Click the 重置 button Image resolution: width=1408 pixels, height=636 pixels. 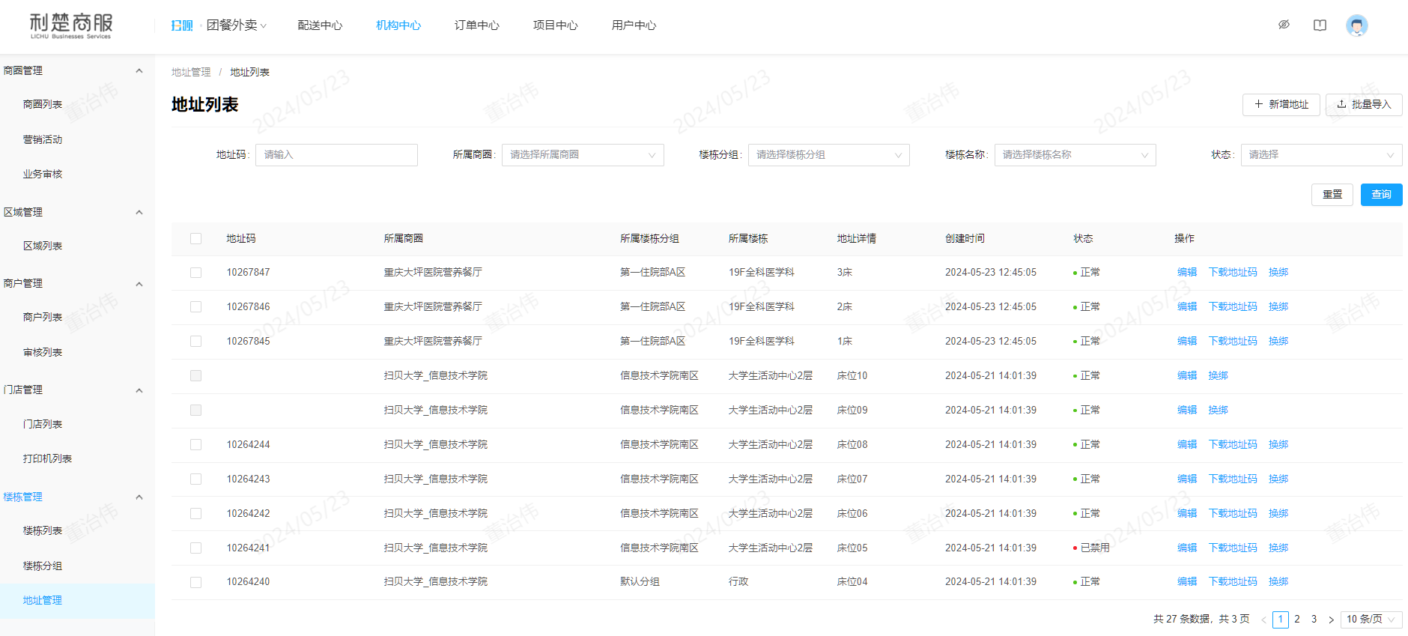pos(1332,195)
